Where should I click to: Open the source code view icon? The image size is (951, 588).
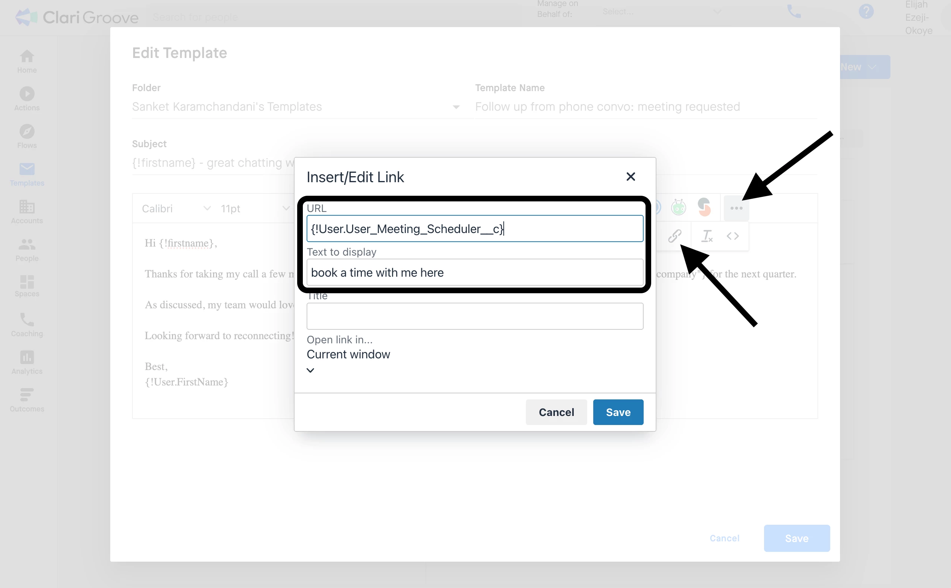732,236
